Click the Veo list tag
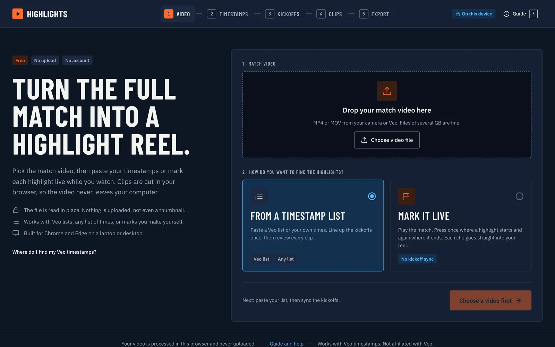The height and width of the screenshot is (347, 555). point(261,259)
